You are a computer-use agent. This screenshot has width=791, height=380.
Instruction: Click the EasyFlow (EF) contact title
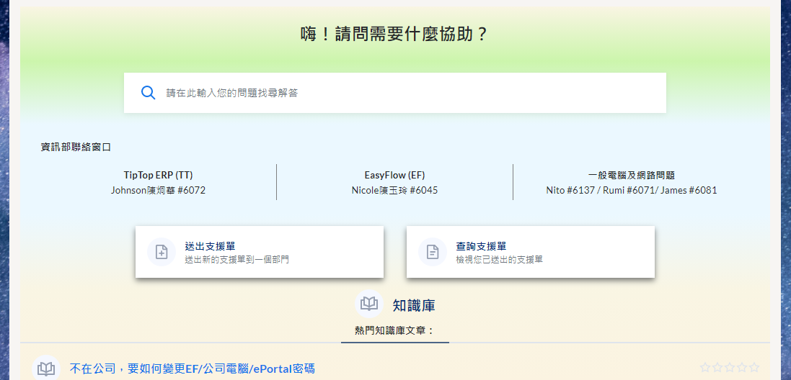(x=394, y=175)
